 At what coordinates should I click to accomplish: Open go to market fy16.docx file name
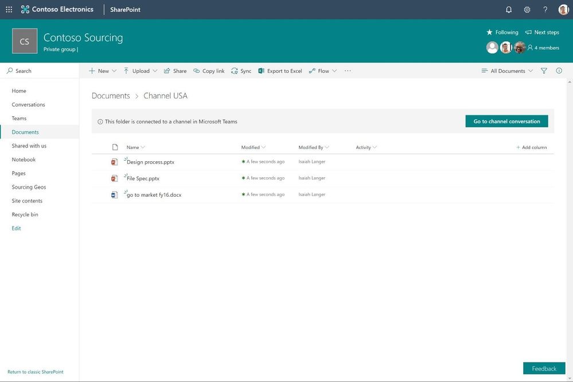click(154, 195)
